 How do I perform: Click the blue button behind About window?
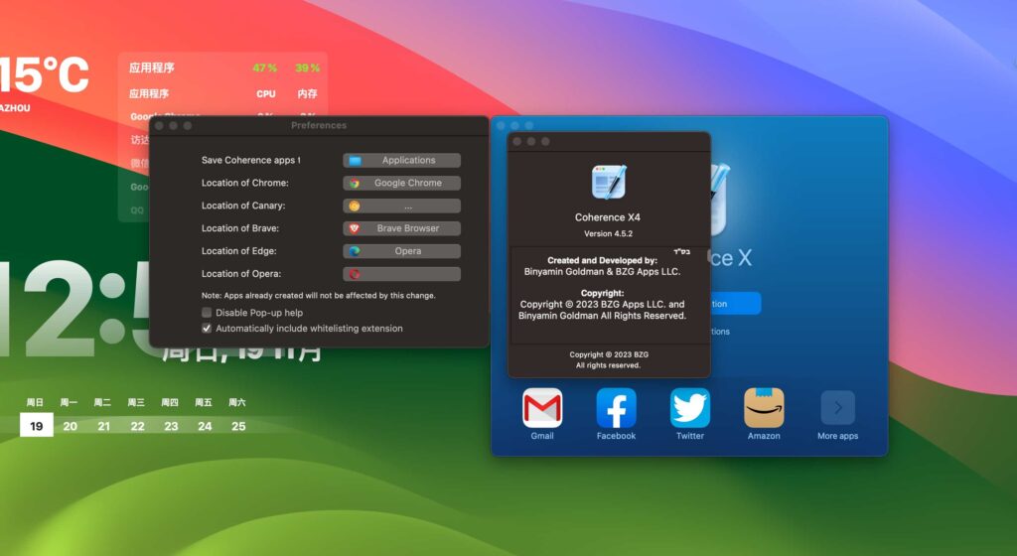click(x=736, y=303)
